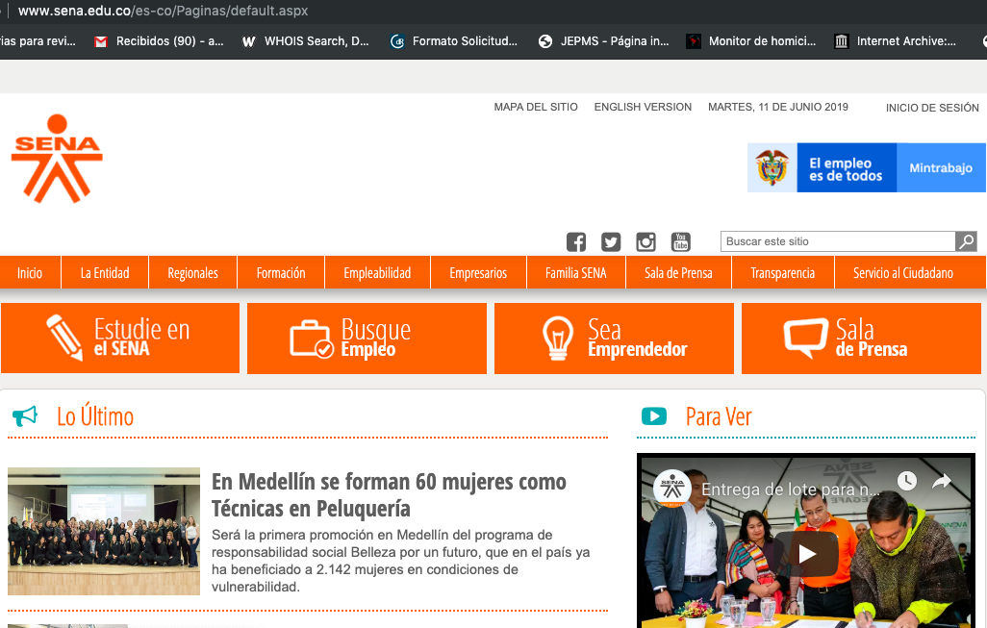
Task: Click Inicio de Sesión link
Action: (932, 108)
